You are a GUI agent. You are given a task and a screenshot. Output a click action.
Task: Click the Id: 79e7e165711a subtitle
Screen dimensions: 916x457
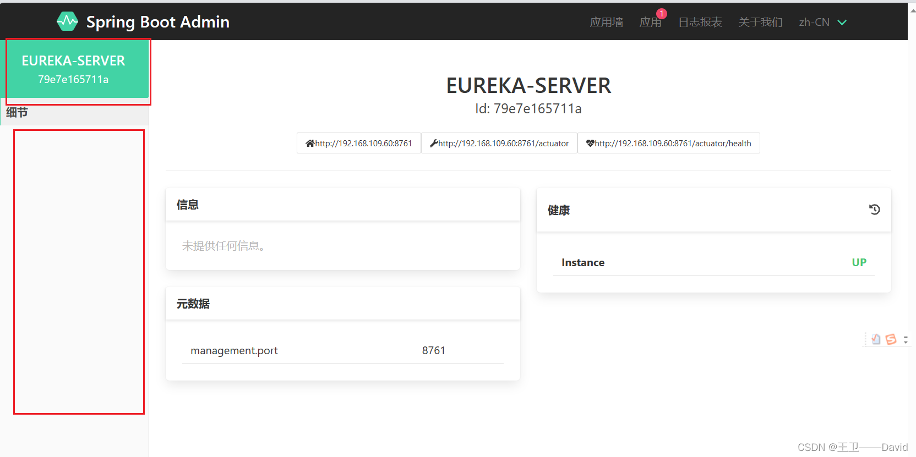coord(528,108)
